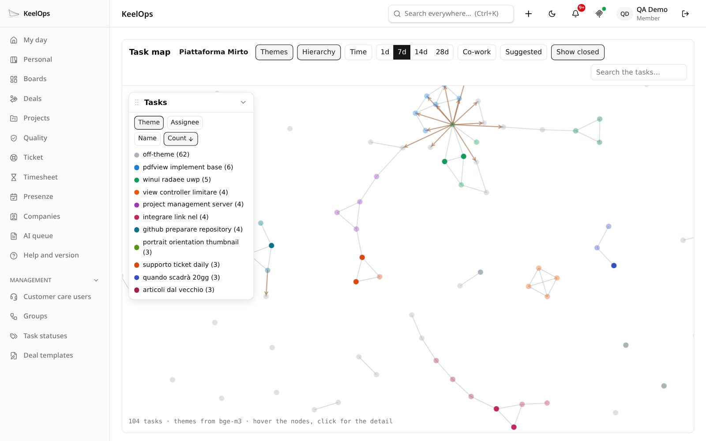Screen dimensions: 706x441
Task: Click the plus create-new icon
Action: coord(528,14)
